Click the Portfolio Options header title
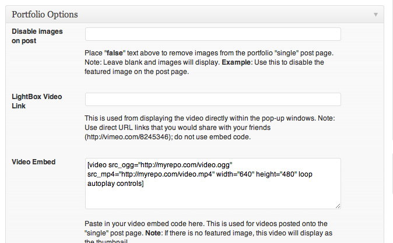 point(45,14)
